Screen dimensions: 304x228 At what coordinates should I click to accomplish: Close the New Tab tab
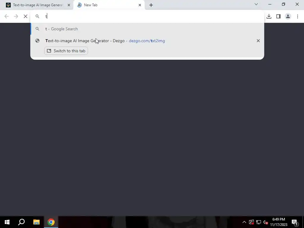tap(140, 5)
